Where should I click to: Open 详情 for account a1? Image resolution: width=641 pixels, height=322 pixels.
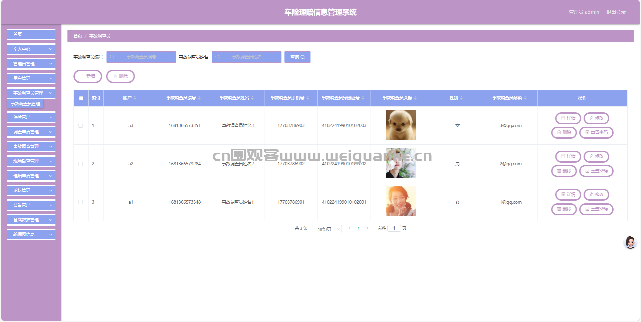[568, 195]
